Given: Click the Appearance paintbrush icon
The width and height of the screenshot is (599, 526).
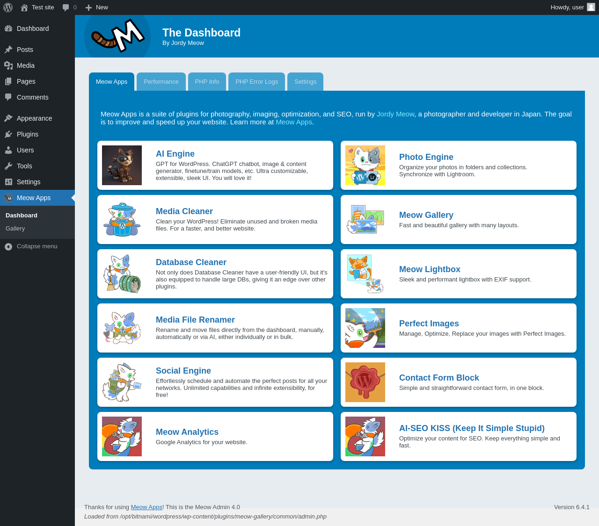Looking at the screenshot, I should [x=8, y=118].
